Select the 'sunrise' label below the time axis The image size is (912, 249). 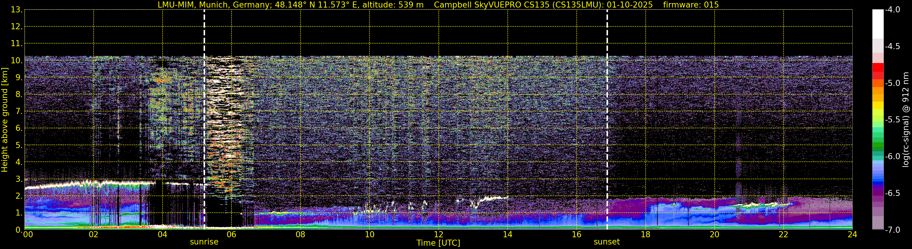pyautogui.click(x=204, y=242)
